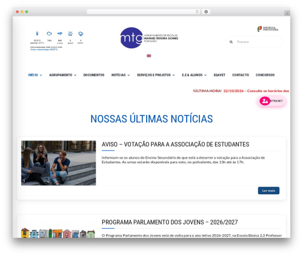The width and height of the screenshot is (303, 256).
Task: Expand the Notícias menu chevron
Action: [x=128, y=75]
